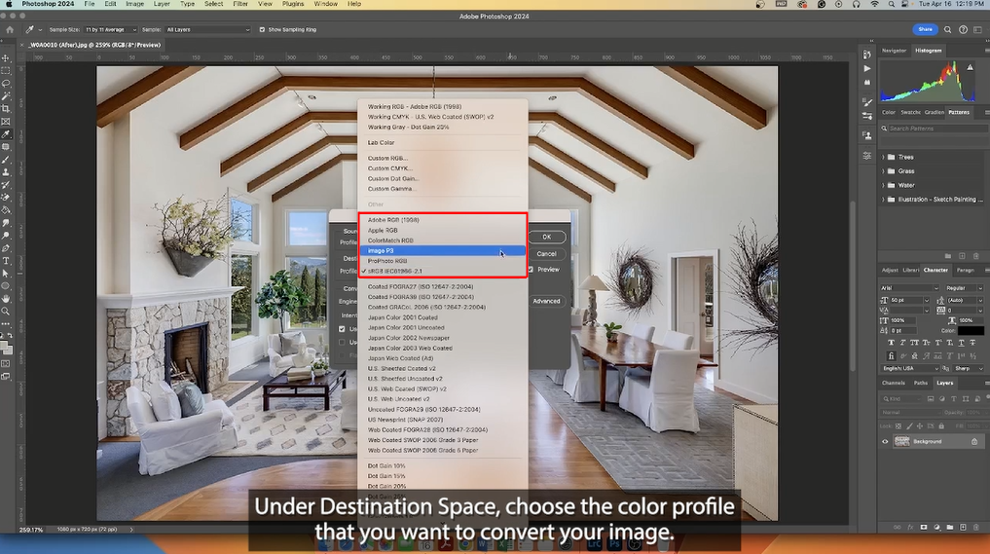Click OK in Convert dialog
The height and width of the screenshot is (554, 990).
(x=547, y=237)
